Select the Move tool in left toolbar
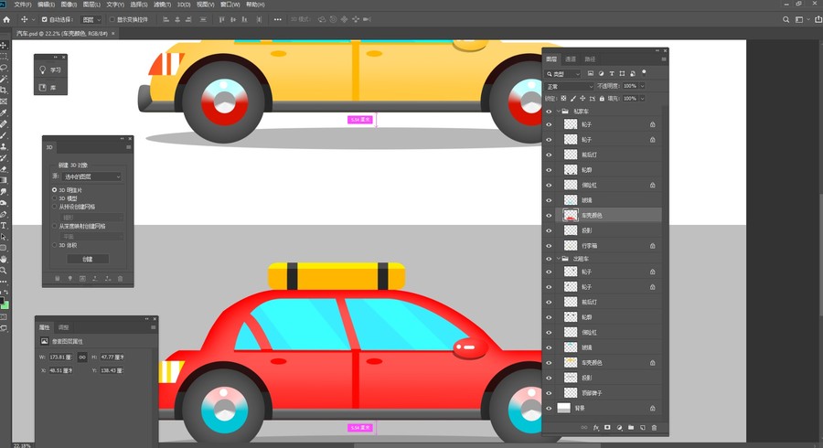Screen dimensions: 823x448 (x=3, y=45)
